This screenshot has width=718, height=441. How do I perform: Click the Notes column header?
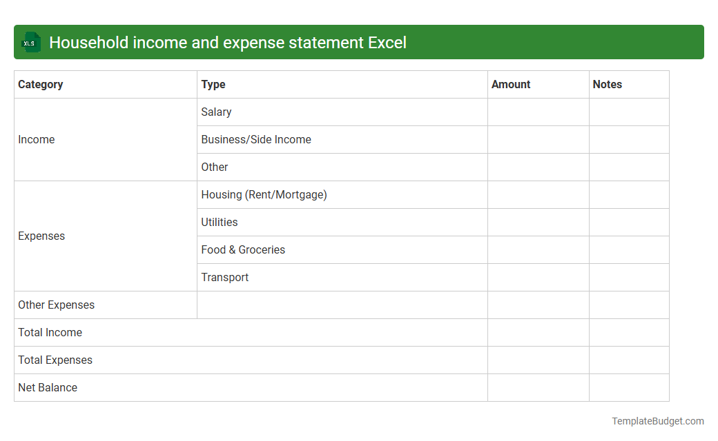607,84
